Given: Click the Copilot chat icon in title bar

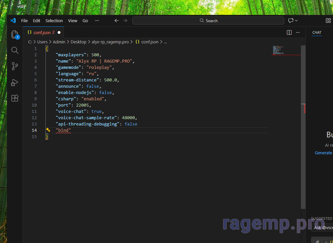Looking at the screenshot, I should pos(291,21).
